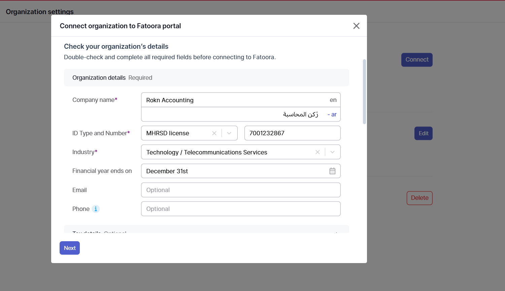Expand the Industry dropdown list
The width and height of the screenshot is (505, 291).
tap(333, 152)
